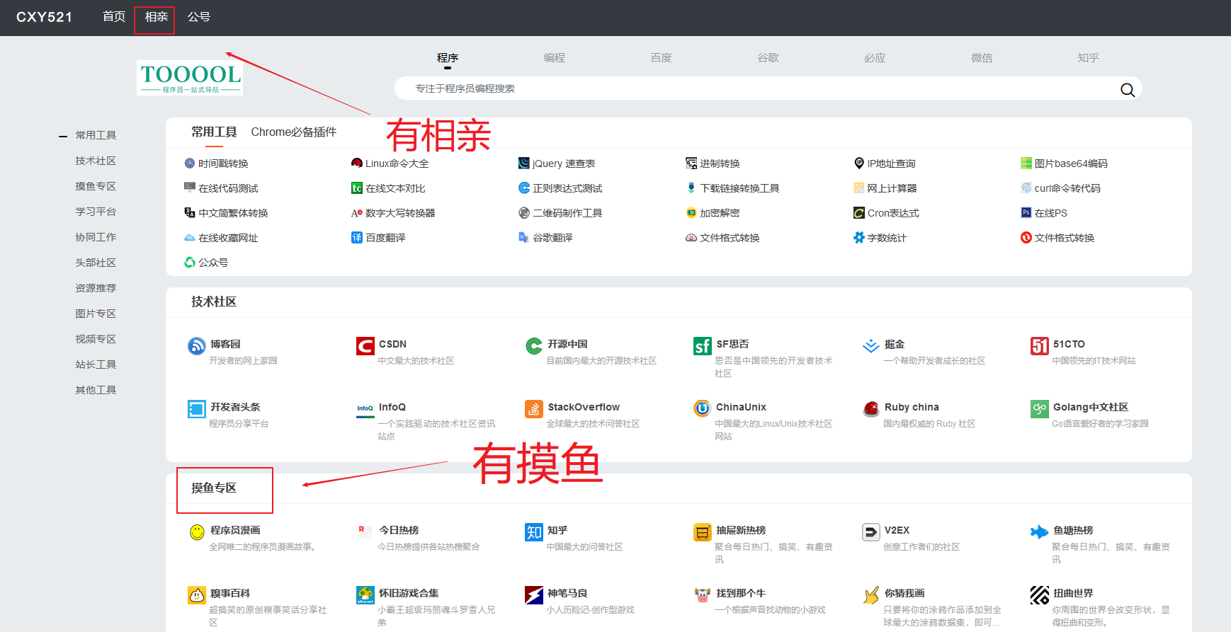Click the 找到那个牛 cow icon
This screenshot has height=632, width=1231.
click(702, 595)
